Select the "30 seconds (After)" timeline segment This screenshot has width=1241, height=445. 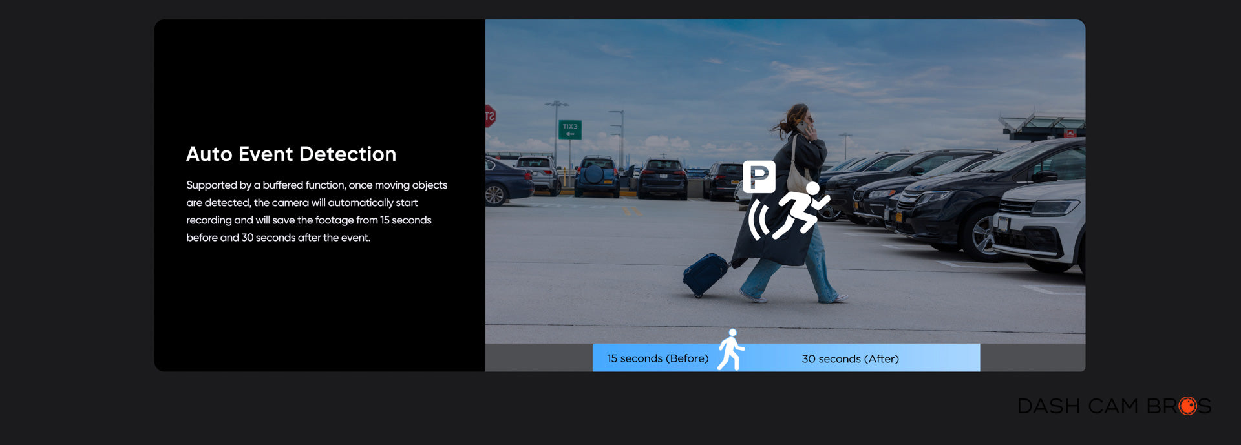click(850, 358)
